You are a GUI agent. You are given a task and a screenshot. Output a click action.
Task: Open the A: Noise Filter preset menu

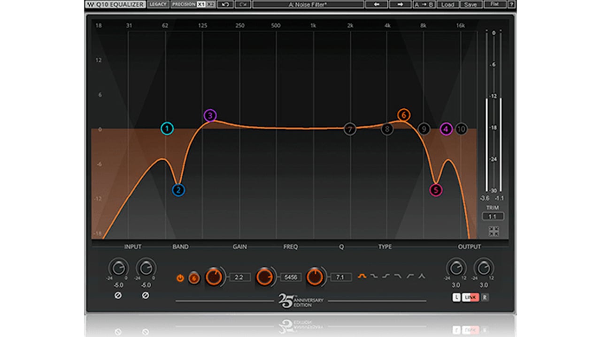[308, 4]
